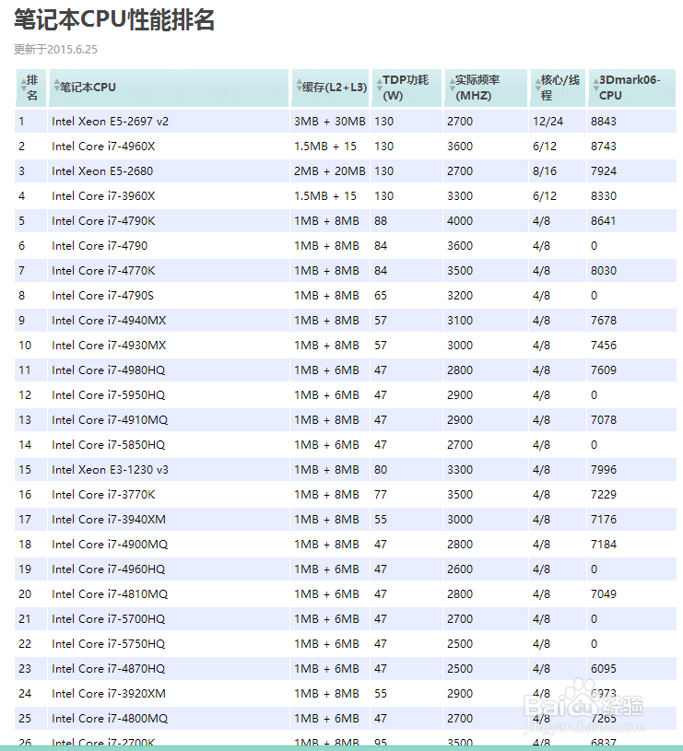Click 3Dmark score 8843
Screen dimensions: 683x751
click(x=604, y=122)
